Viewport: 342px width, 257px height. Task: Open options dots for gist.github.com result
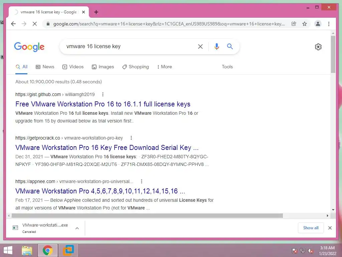click(x=103, y=94)
